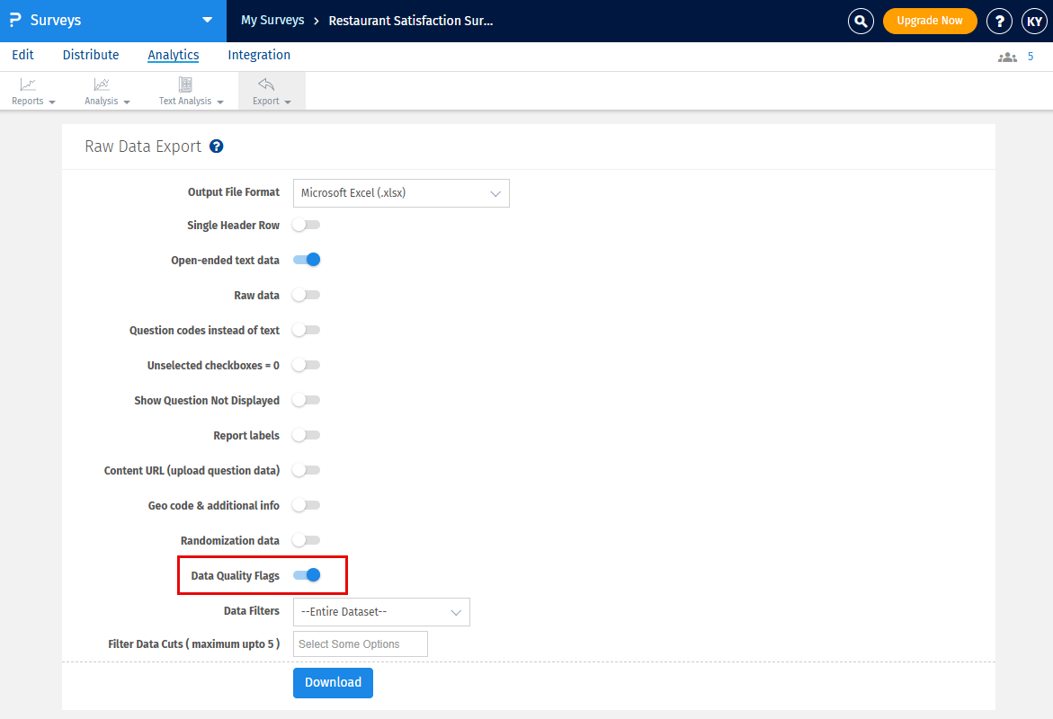Expand the Data Filters dropdown
The image size is (1053, 719).
[381, 612]
